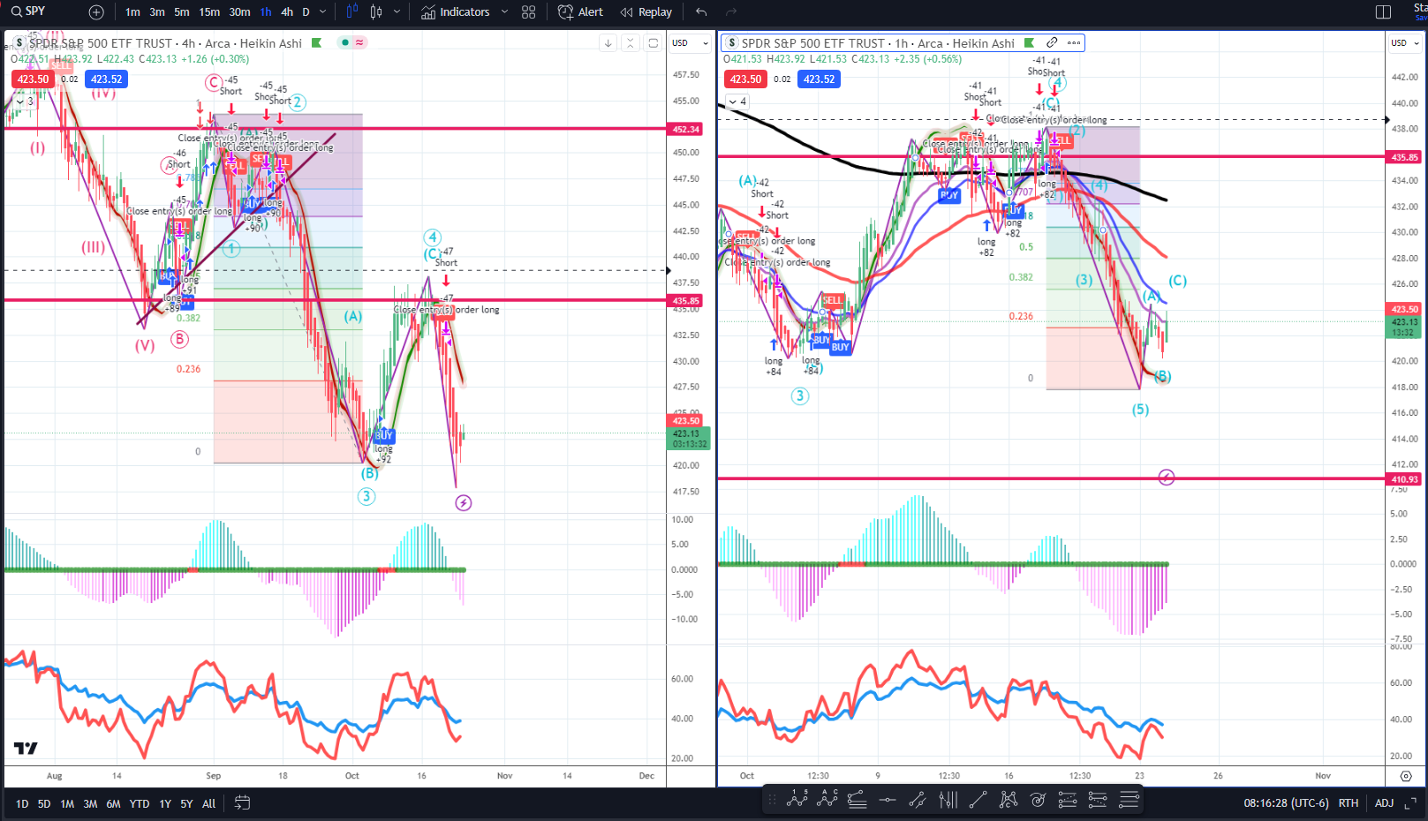Screen dimensions: 1428x821
Task: Toggle RTH session mode
Action: [x=1349, y=803]
